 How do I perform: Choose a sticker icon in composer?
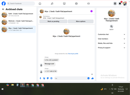click(48, 78)
